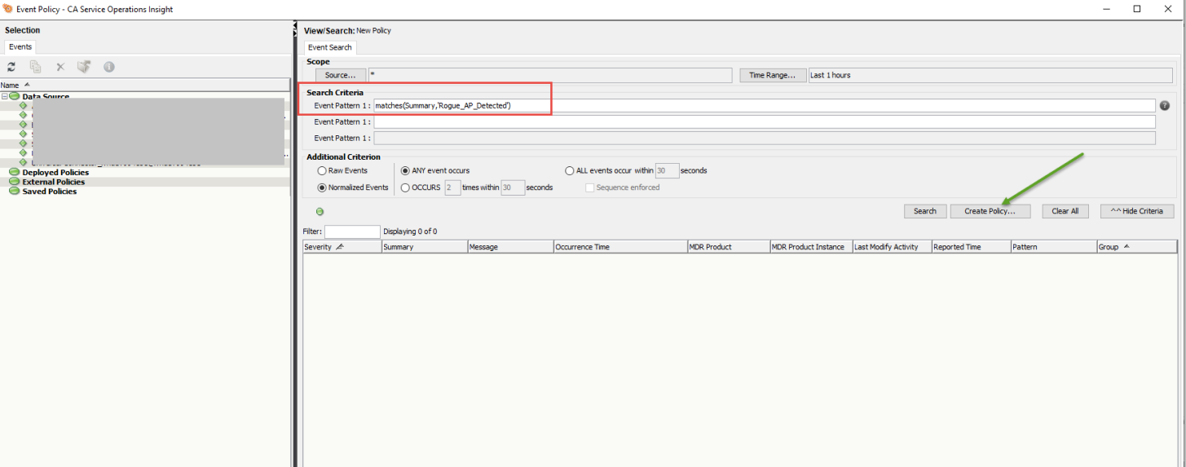This screenshot has width=1186, height=467.
Task: Open the Time Range selector button
Action: pyautogui.click(x=772, y=75)
